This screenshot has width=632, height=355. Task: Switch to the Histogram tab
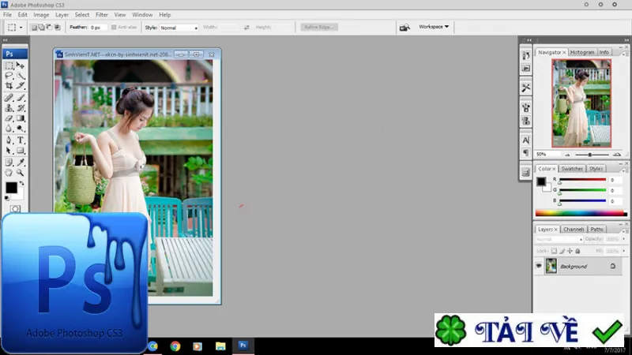click(582, 52)
